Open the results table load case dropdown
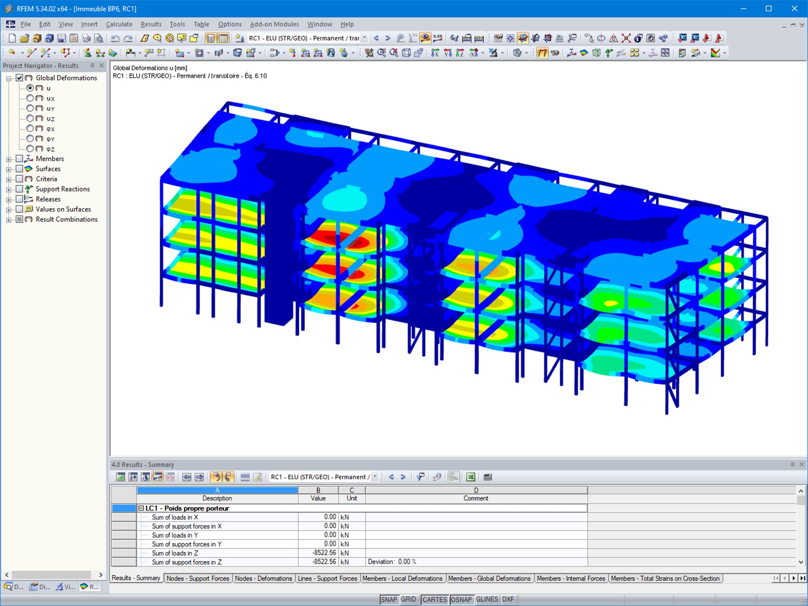Viewport: 808px width, 606px height. click(x=375, y=477)
